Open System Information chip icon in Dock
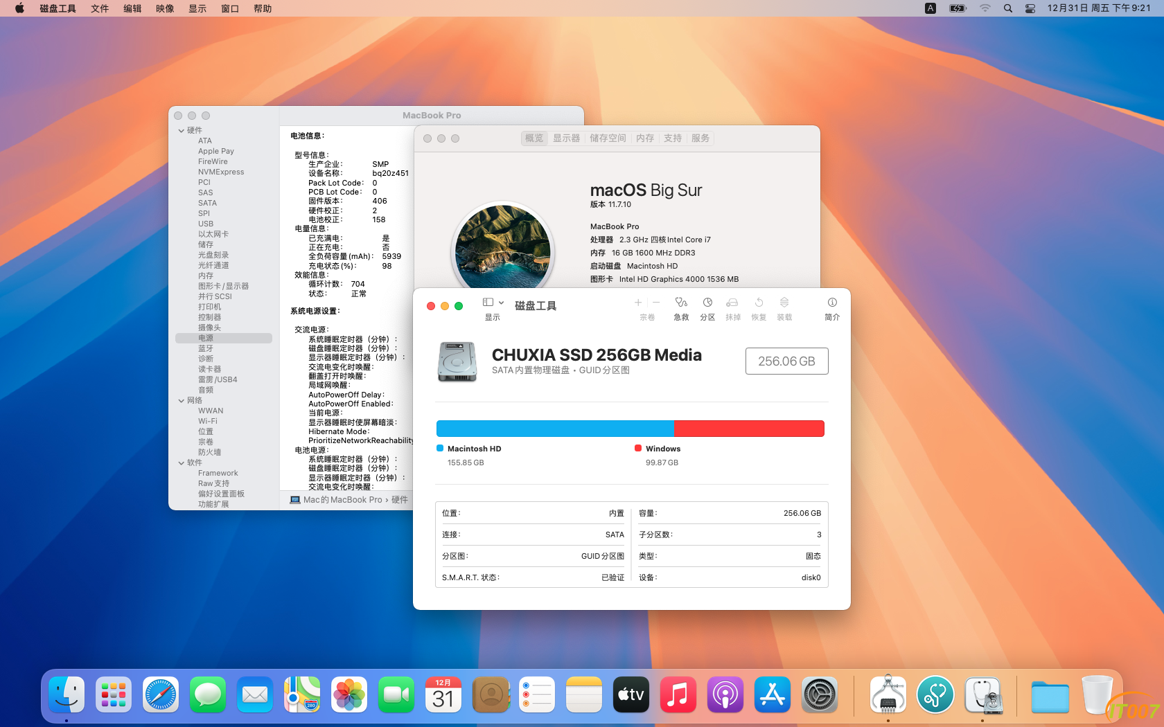The height and width of the screenshot is (727, 1164). click(x=888, y=694)
